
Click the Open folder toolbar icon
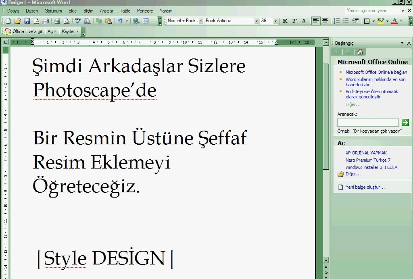[17, 21]
